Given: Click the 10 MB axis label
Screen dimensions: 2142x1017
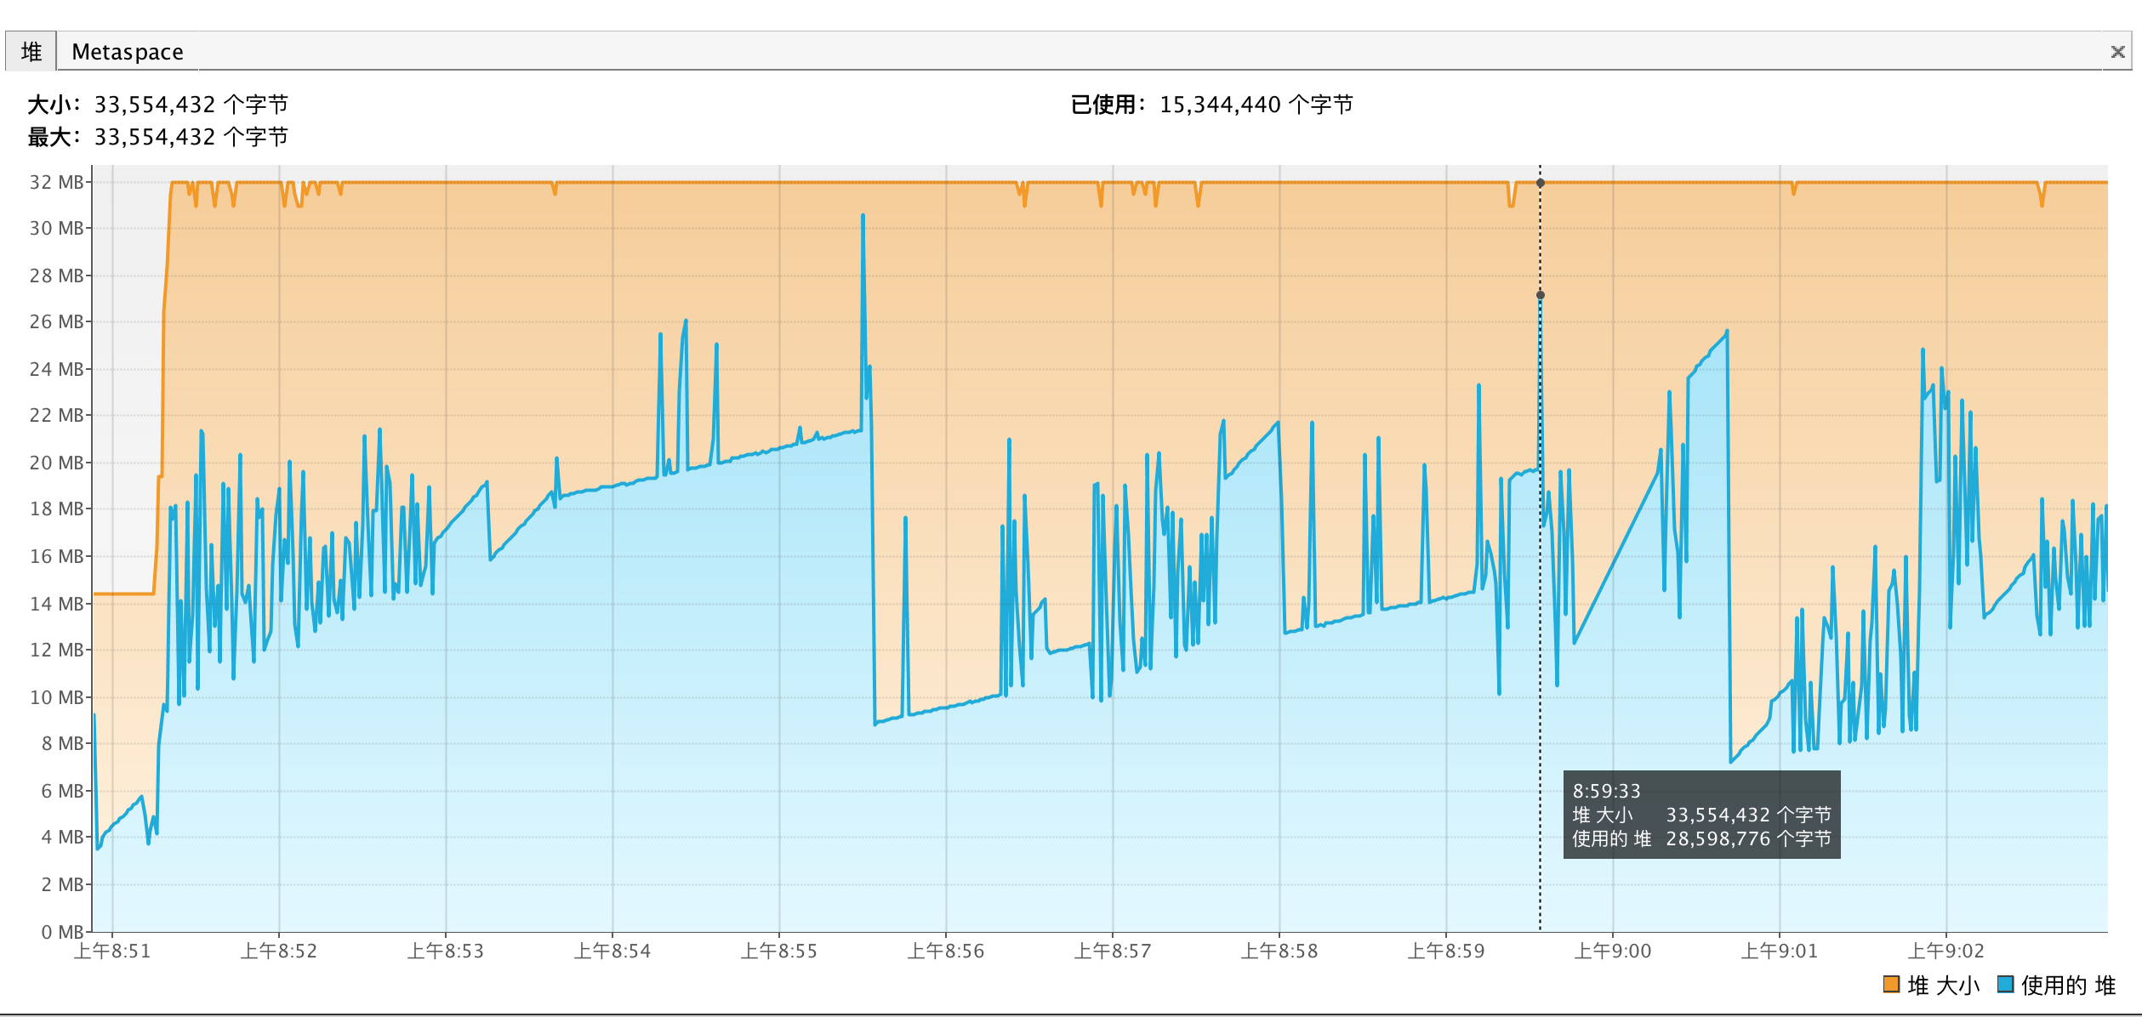Looking at the screenshot, I should [57, 697].
